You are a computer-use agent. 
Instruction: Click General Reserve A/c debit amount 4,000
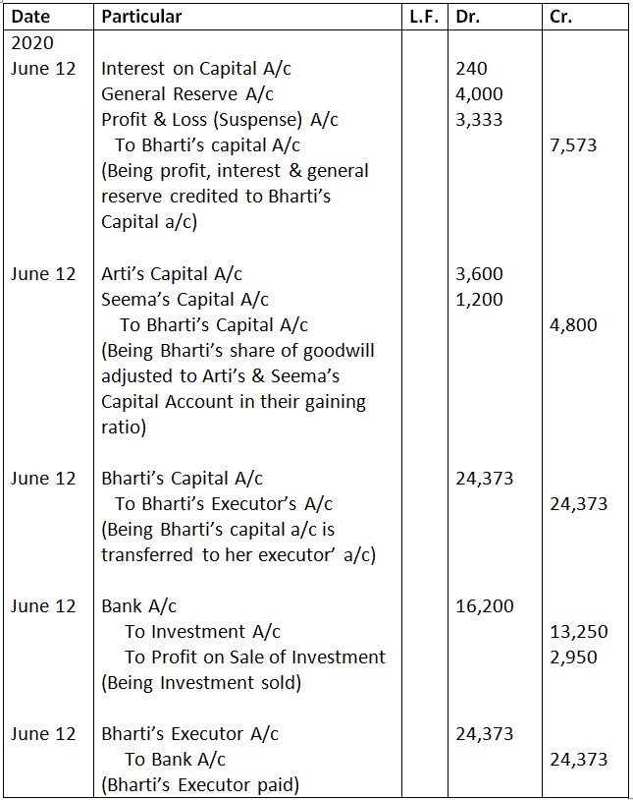pos(479,94)
